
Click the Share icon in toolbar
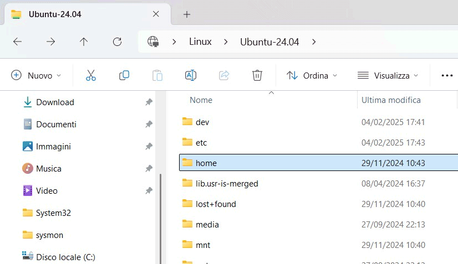(x=224, y=76)
